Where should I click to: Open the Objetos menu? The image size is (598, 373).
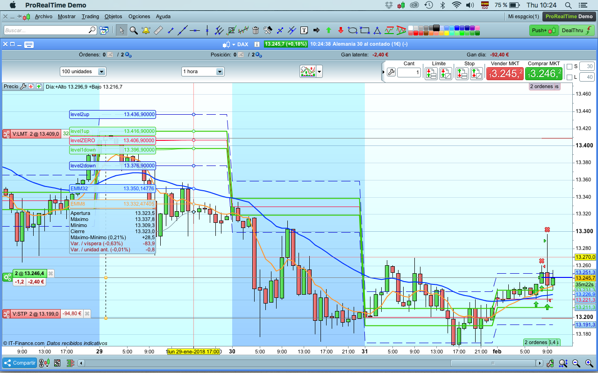(114, 16)
